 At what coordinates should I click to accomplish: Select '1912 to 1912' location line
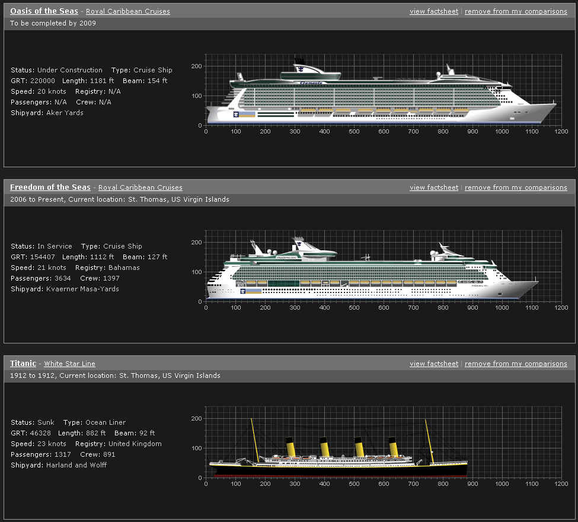(115, 375)
